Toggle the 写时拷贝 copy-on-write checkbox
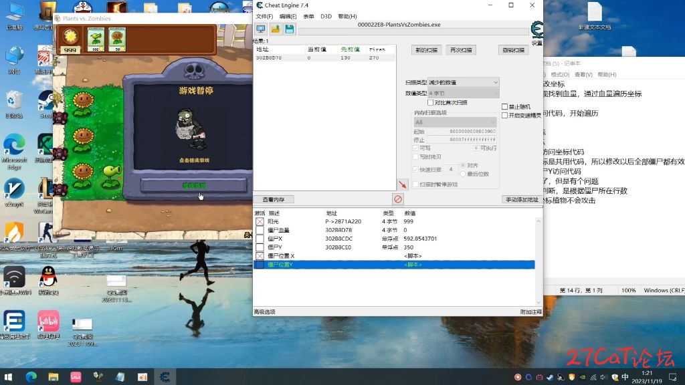The height and width of the screenshot is (385, 685). (x=415, y=156)
